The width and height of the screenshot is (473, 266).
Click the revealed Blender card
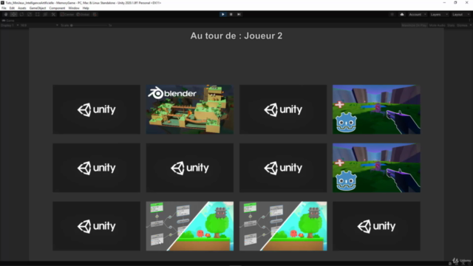tap(190, 109)
